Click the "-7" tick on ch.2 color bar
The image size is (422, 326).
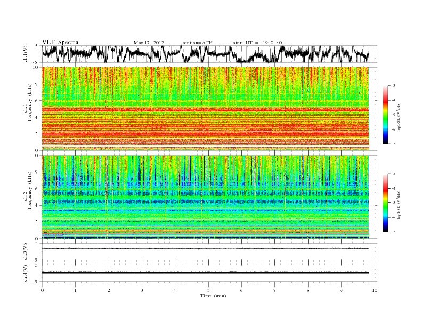pos(393,232)
